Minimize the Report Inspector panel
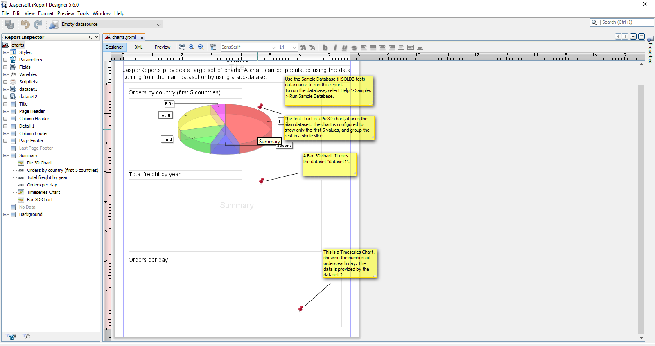This screenshot has height=346, width=655. (x=90, y=37)
